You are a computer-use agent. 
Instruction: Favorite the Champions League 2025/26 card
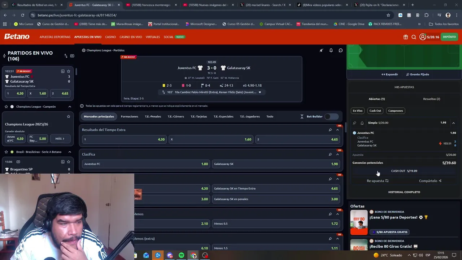pos(69,116)
